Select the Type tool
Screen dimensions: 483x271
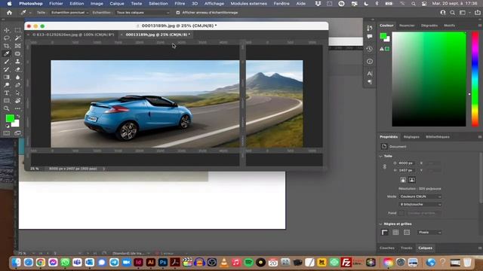pos(7,93)
